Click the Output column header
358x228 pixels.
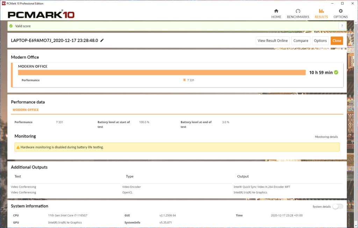pos(243,176)
